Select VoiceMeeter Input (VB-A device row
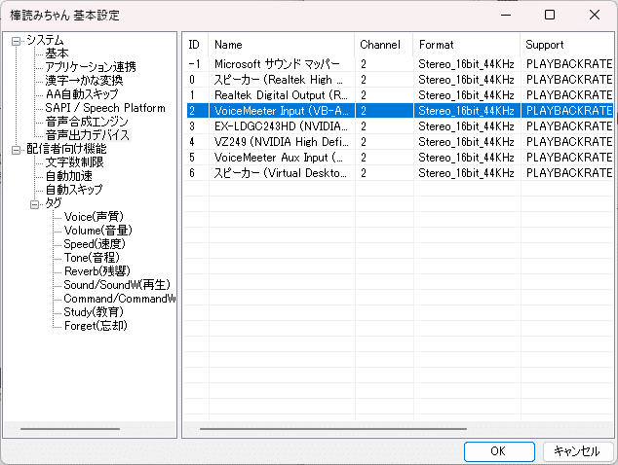 [x=398, y=111]
